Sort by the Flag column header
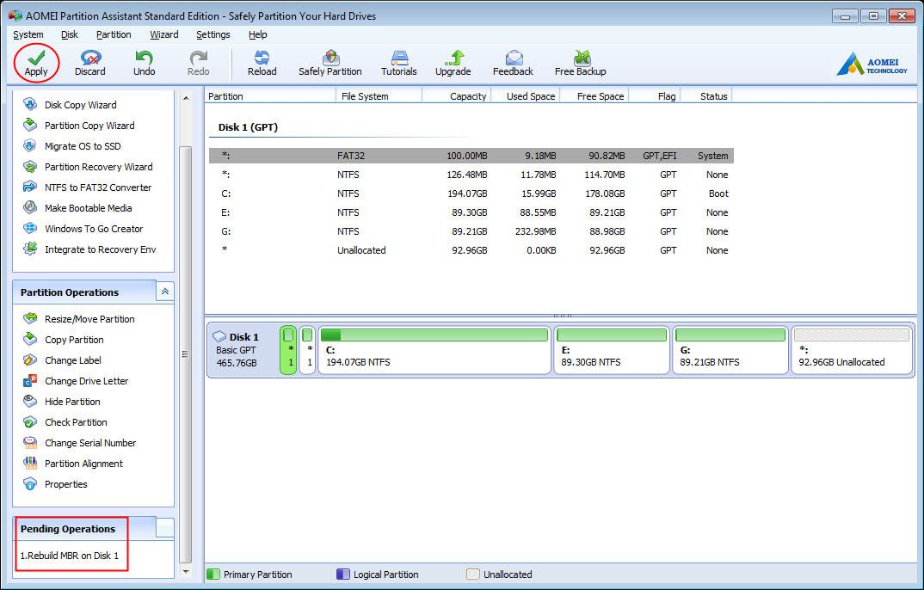 tap(655, 96)
